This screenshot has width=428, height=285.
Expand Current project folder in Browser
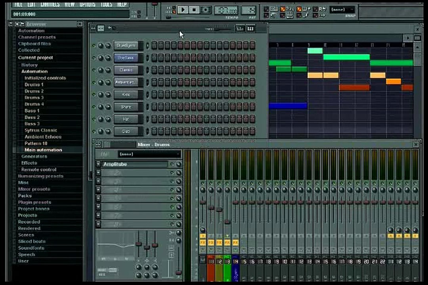[36, 57]
